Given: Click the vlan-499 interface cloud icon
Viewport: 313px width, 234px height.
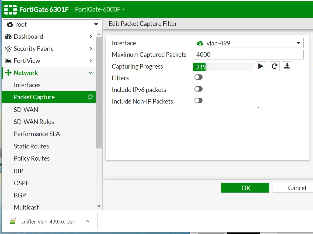Looking at the screenshot, I should [200, 43].
